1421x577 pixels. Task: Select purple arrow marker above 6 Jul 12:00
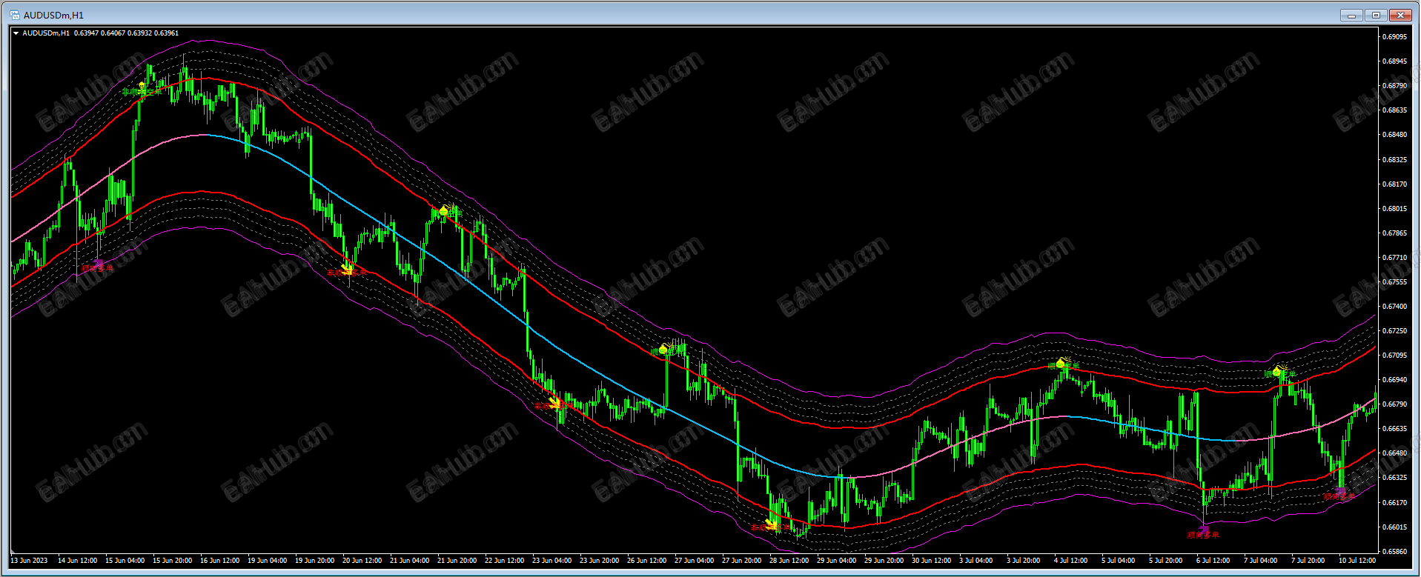point(1203,530)
